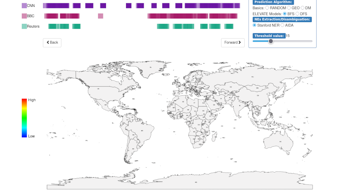Switch to the DFS ELEVATE model

pyautogui.click(x=297, y=14)
